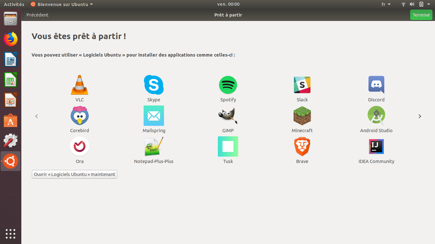Select the Minecraft block icon

(302, 116)
